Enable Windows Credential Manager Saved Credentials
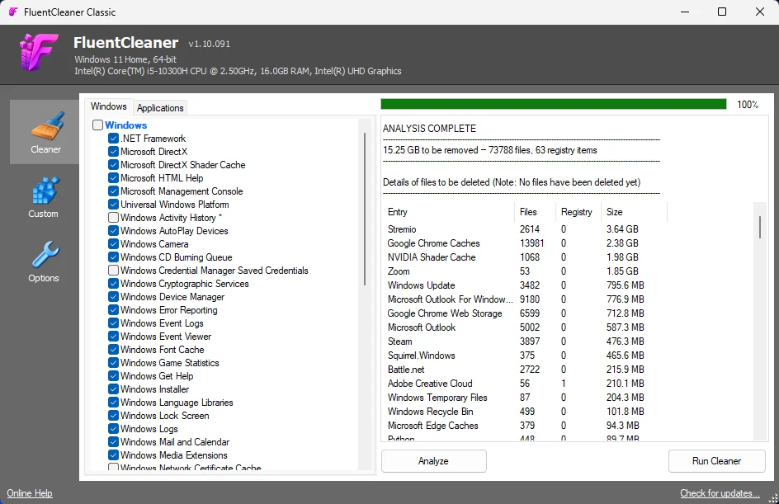The width and height of the screenshot is (779, 504). (113, 271)
